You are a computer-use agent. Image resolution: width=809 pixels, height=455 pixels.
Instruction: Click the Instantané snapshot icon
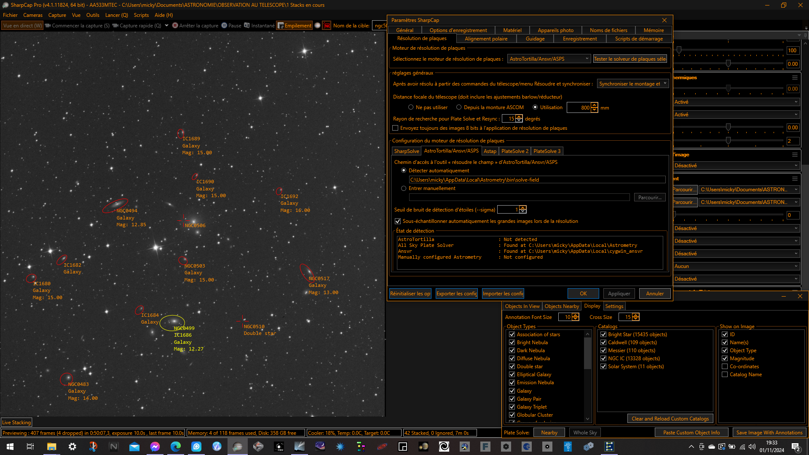coord(247,26)
